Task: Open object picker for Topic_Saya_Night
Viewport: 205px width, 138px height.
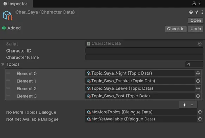Action: point(198,74)
